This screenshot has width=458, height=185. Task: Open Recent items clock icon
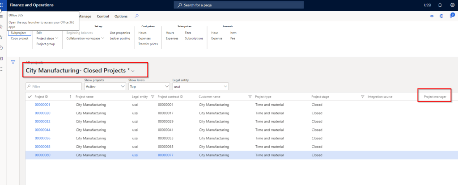point(2,48)
